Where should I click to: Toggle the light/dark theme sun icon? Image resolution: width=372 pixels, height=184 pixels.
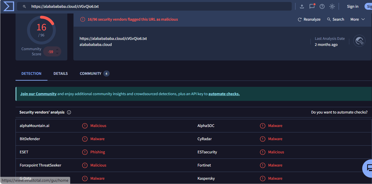[x=332, y=7]
